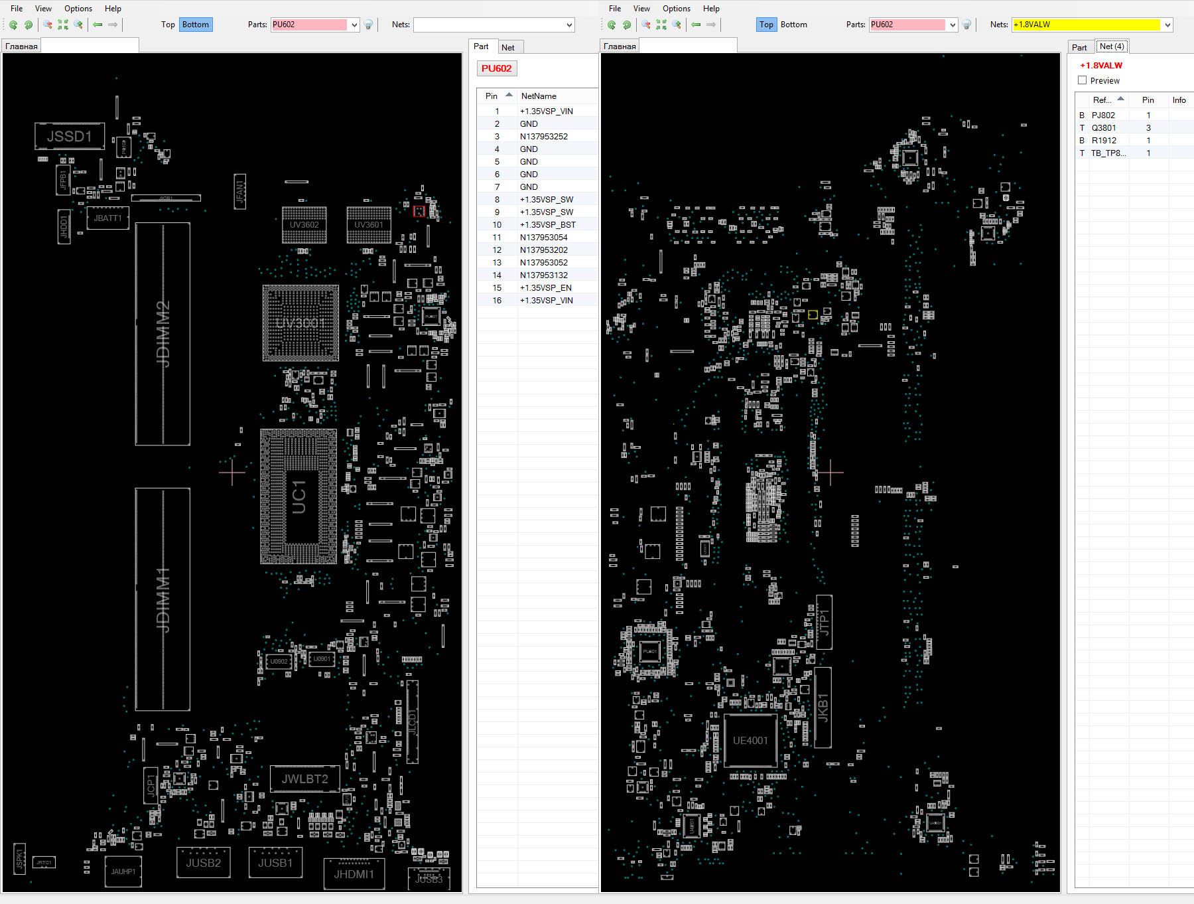Viewport: 1194px width, 904px height.
Task: Switch left window to Top side view
Action: point(168,25)
